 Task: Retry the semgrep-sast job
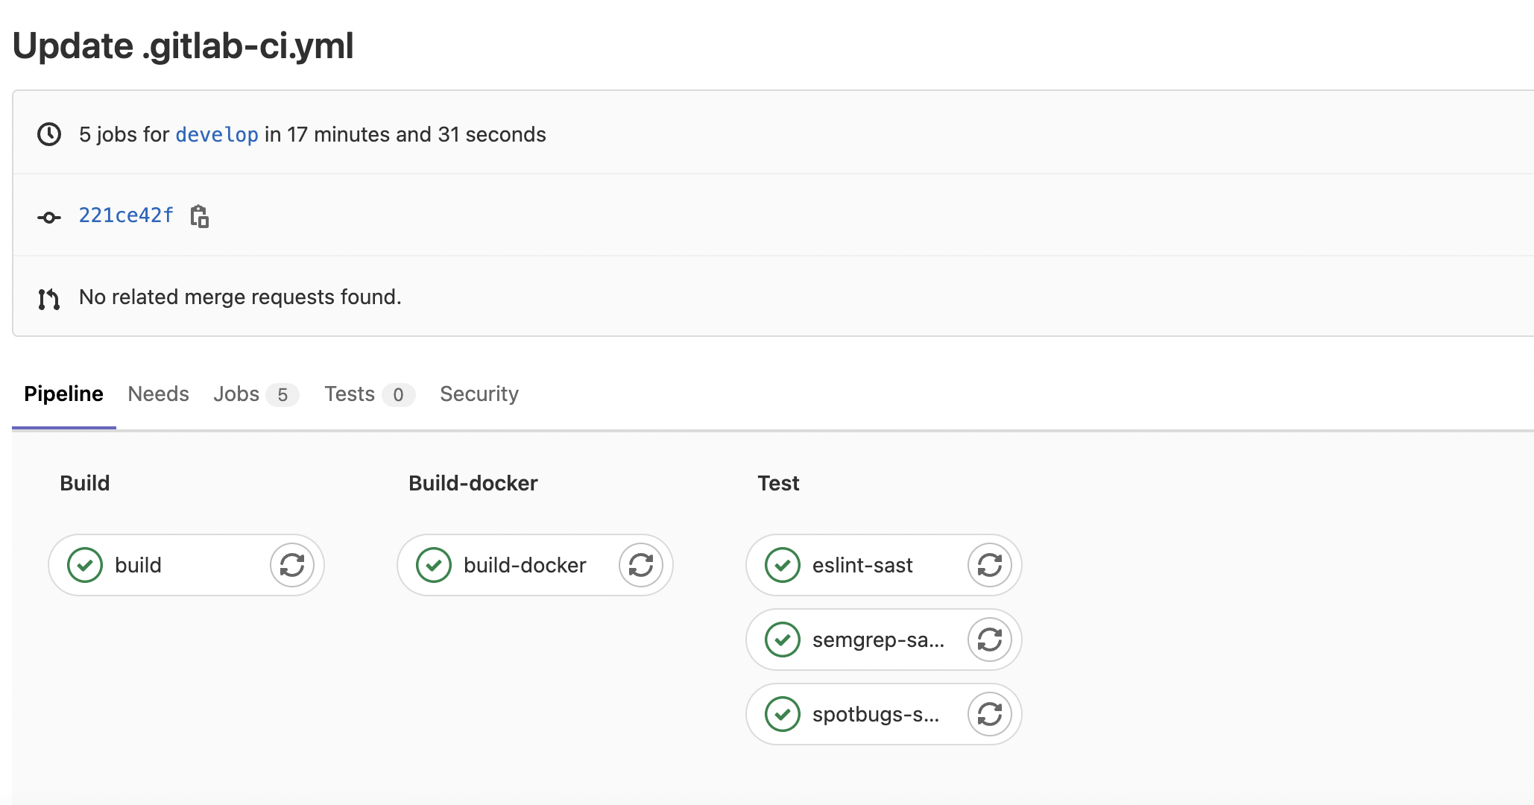tap(989, 640)
